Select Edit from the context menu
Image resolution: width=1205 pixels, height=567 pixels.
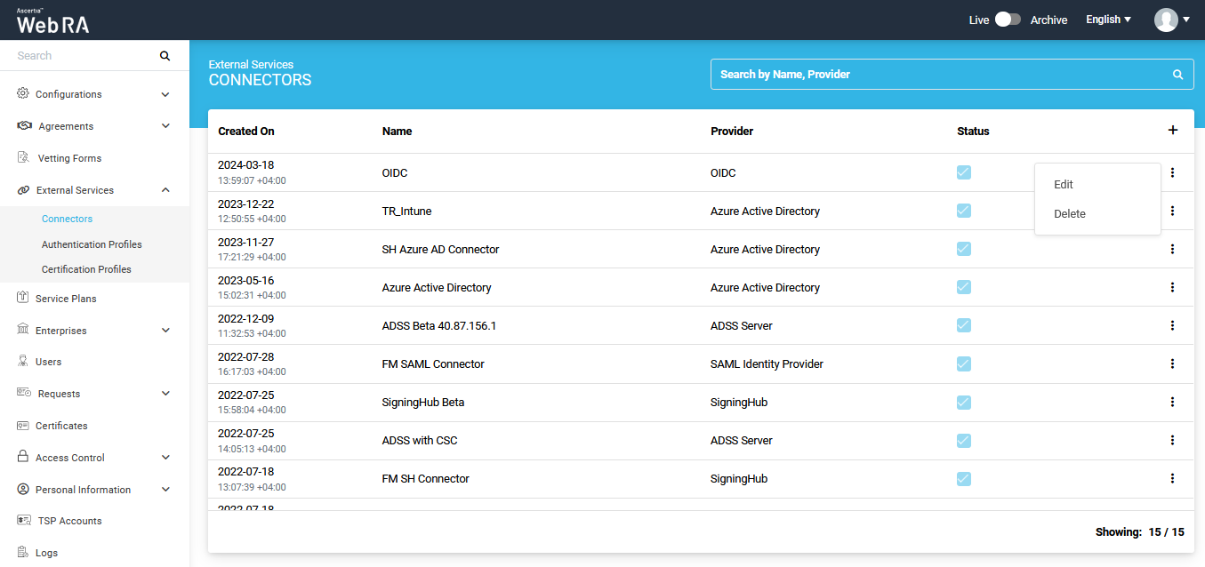[1064, 185]
